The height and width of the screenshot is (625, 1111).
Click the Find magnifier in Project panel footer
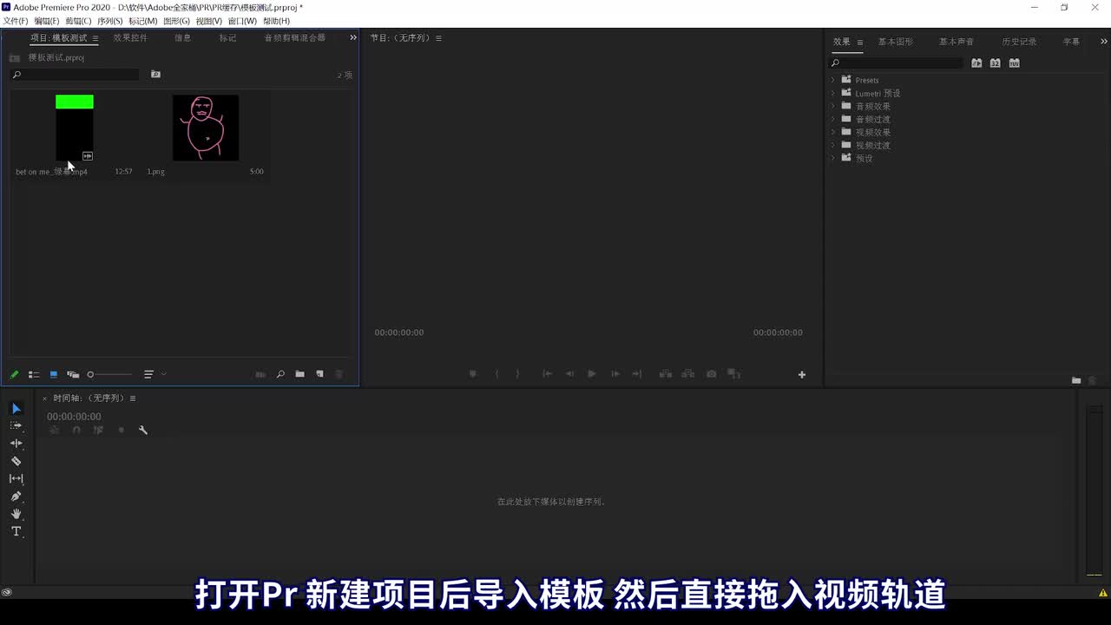click(280, 374)
